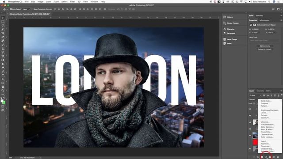The image size is (283, 159).
Task: Open macOS Spotlight search icon
Action: [269, 2]
